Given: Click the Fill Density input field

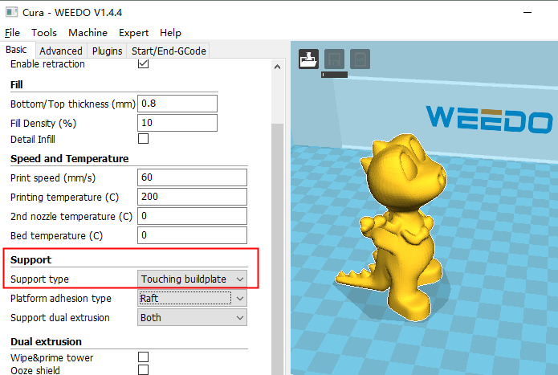Looking at the screenshot, I should (x=177, y=123).
